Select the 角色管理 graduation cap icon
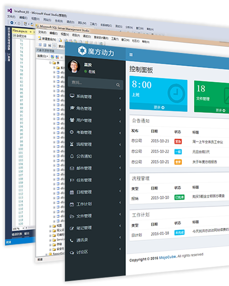The width and height of the screenshot is (229, 286). tap(72, 108)
